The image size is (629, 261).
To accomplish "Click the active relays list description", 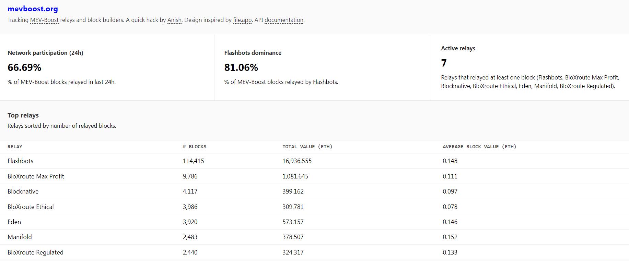I will 530,82.
